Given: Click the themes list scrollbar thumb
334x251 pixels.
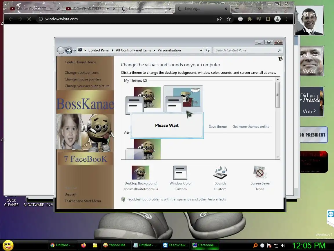Looking at the screenshot, I should pyautogui.click(x=277, y=94).
